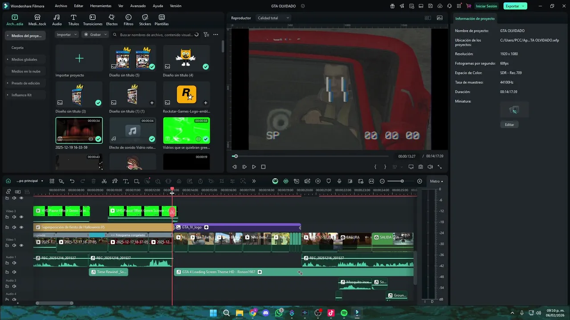570x320 pixels.
Task: Open the Herramientas menu
Action: point(101,6)
